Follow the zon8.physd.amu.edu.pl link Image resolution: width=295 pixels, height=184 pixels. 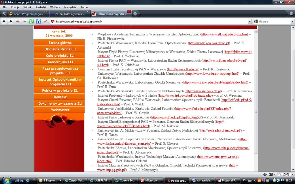220,131
